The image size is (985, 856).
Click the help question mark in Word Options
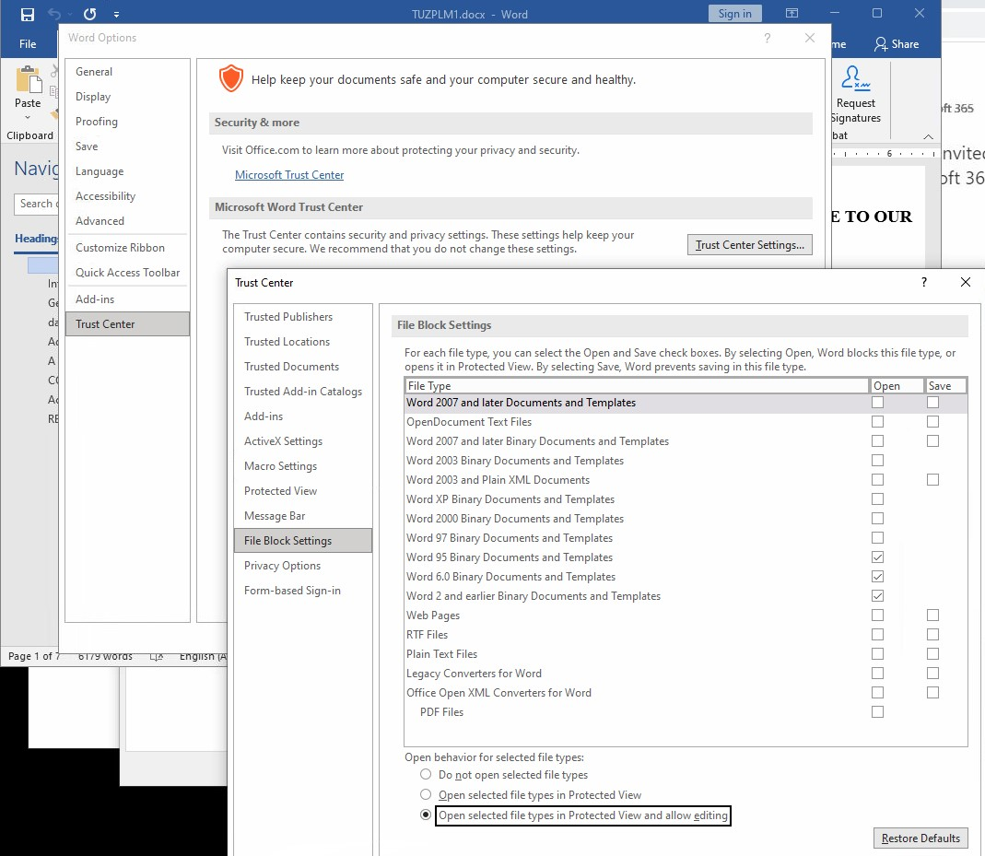pyautogui.click(x=767, y=39)
